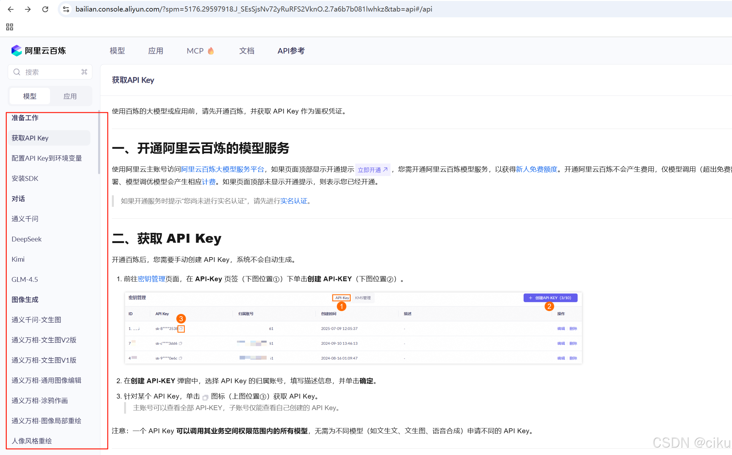This screenshot has height=455, width=732.
Task: Click heading 二、获取 API Key
Action: [166, 239]
